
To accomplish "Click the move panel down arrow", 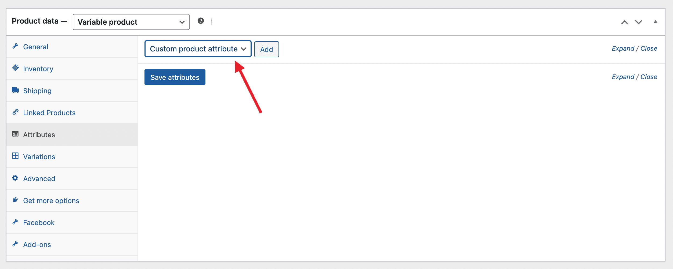I will 638,22.
